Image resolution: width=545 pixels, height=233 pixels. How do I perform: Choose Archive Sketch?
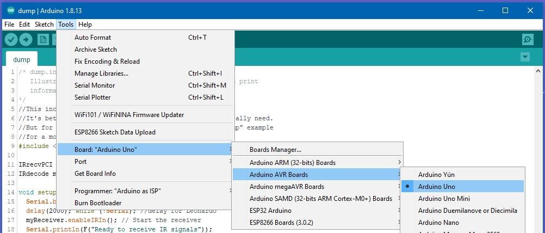coord(146,50)
